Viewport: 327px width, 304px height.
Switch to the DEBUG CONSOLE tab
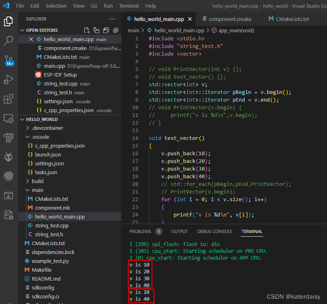tap(215, 231)
